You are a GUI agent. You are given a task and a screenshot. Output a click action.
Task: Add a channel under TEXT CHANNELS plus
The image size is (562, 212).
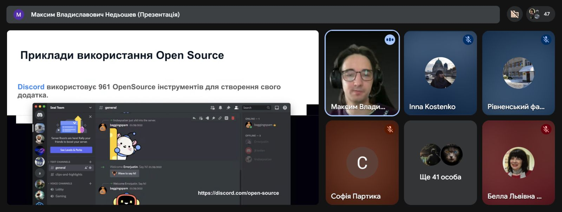90,162
